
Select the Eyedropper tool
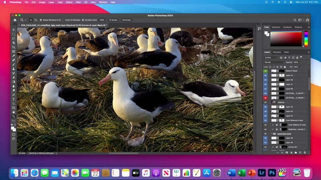point(14,56)
